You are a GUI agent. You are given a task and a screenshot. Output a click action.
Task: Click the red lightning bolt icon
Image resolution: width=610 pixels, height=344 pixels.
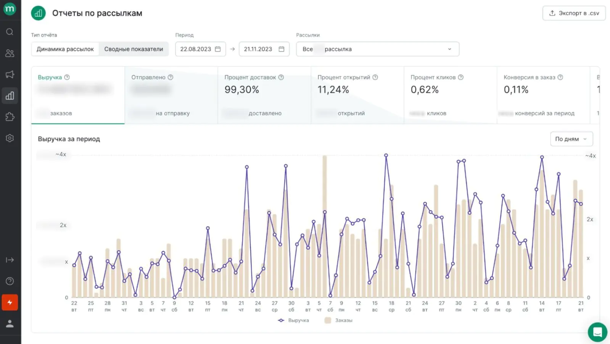10,302
